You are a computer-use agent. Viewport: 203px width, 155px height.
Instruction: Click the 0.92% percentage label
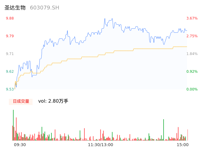coord(192,72)
